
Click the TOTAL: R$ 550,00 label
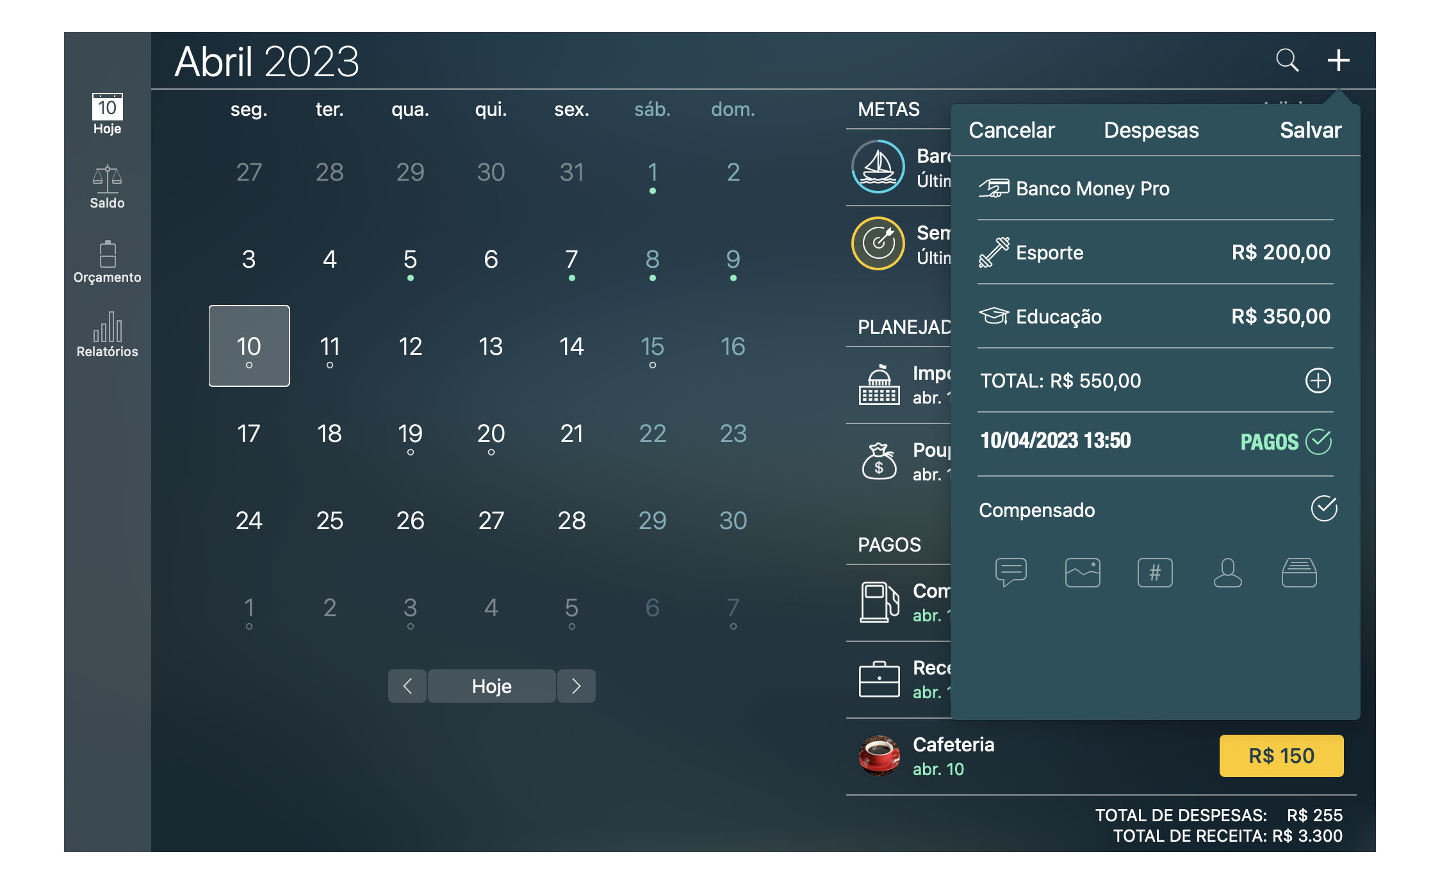coord(1061,381)
